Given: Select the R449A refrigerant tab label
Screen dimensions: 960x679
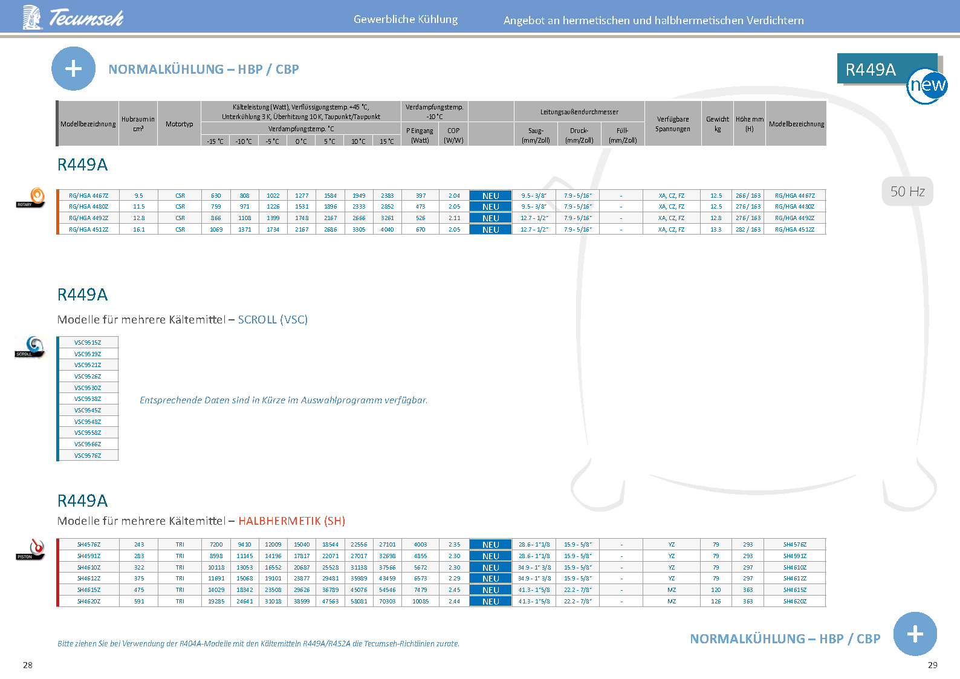Looking at the screenshot, I should click(x=871, y=70).
